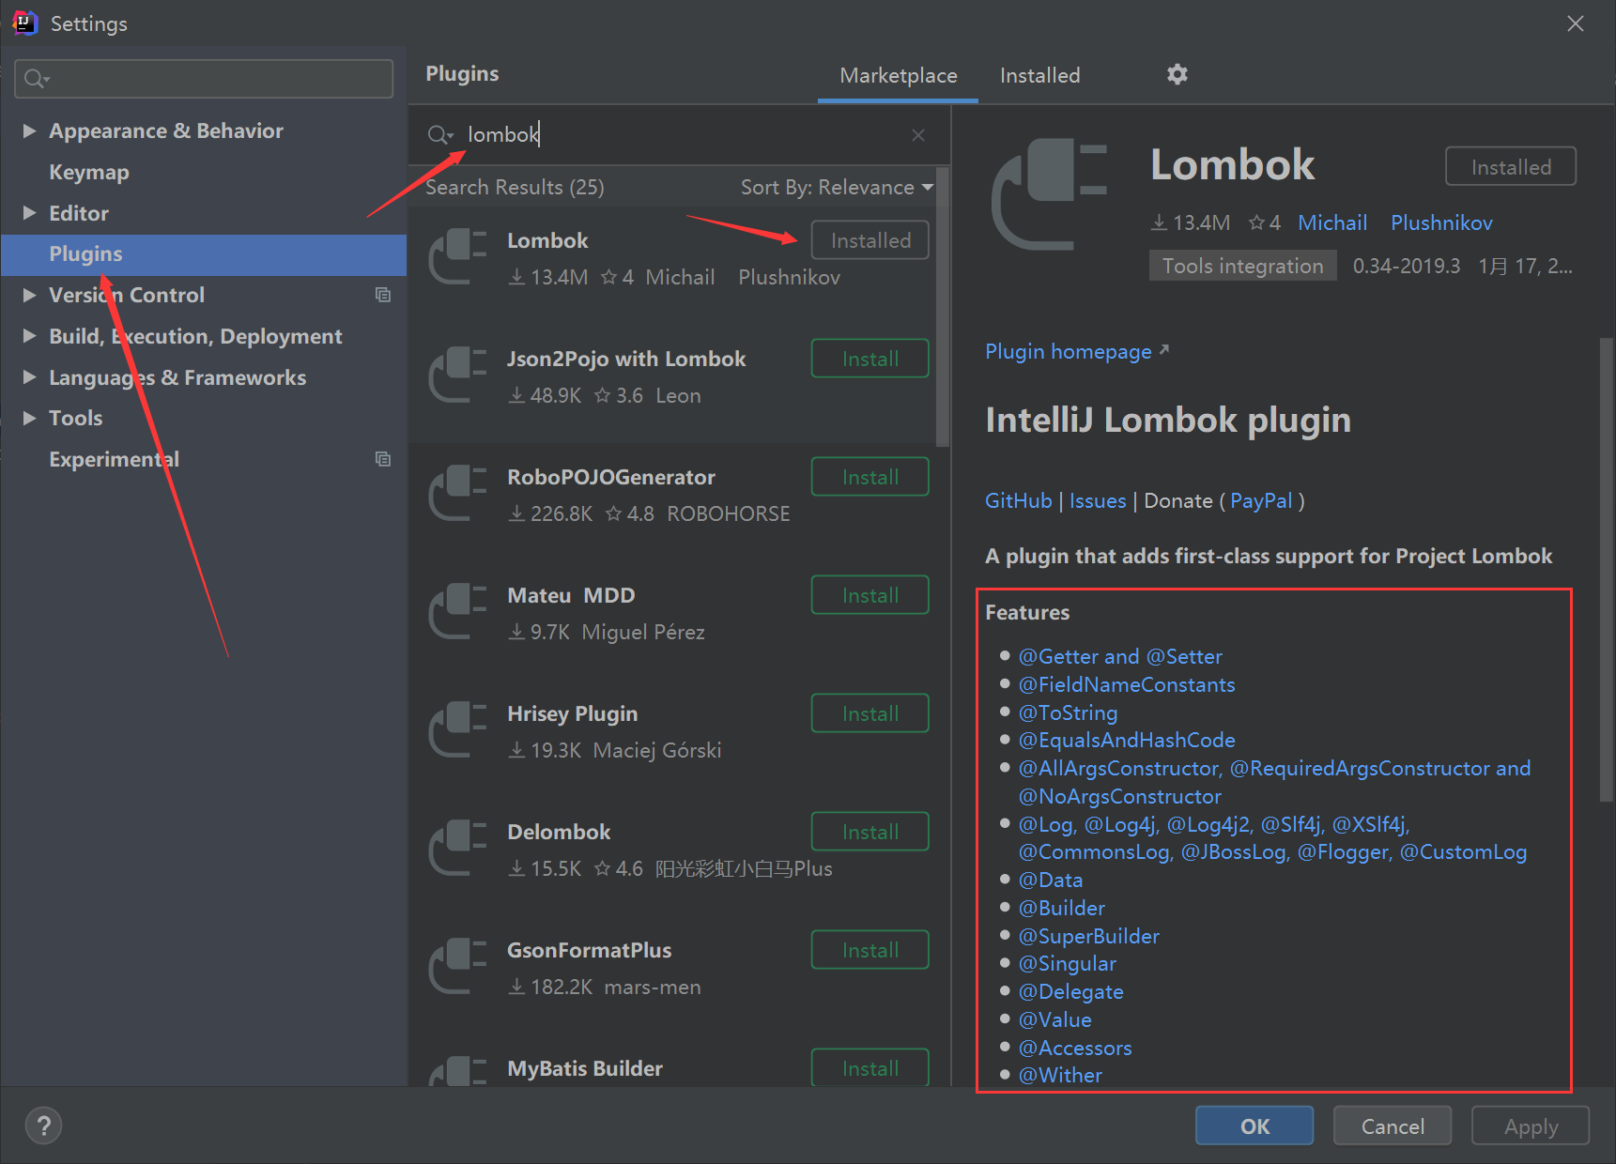Open the @Data feature link

[x=1051, y=880]
